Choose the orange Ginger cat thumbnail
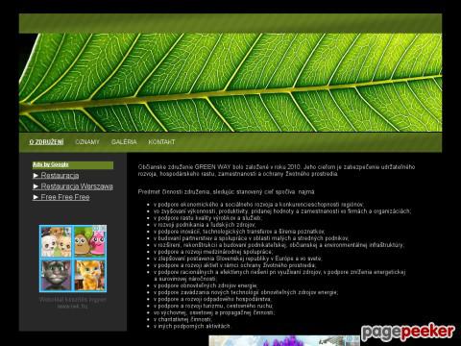 (90, 275)
